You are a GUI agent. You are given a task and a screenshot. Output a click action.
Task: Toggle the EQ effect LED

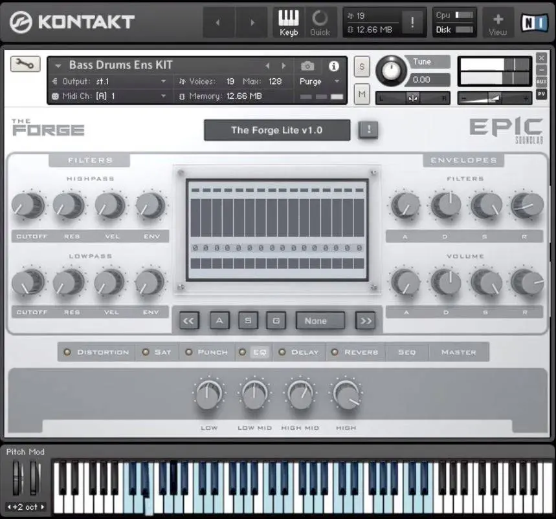(x=243, y=352)
